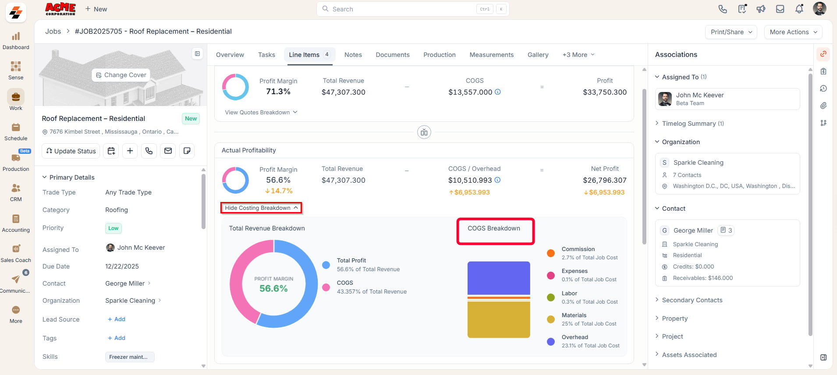Switch to the Overview tab
This screenshot has height=375, width=837.
(x=230, y=55)
